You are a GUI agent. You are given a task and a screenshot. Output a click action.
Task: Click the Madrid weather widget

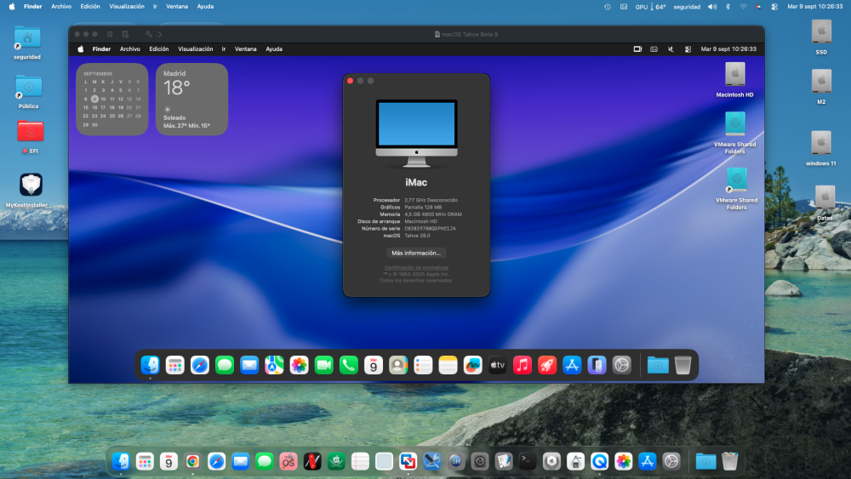pyautogui.click(x=191, y=100)
